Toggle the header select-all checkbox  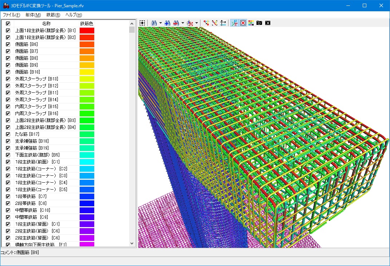click(x=8, y=24)
